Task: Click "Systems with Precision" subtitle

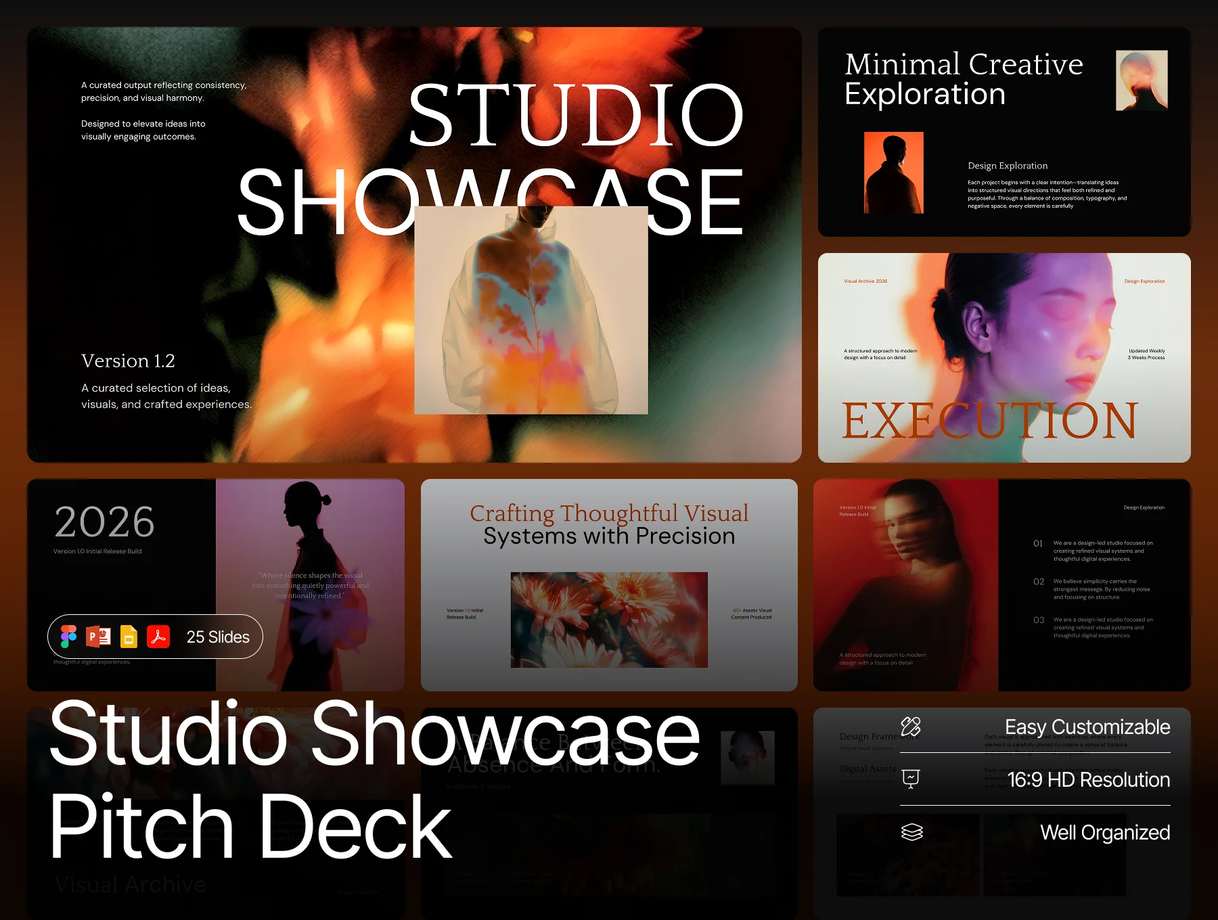Action: (609, 536)
